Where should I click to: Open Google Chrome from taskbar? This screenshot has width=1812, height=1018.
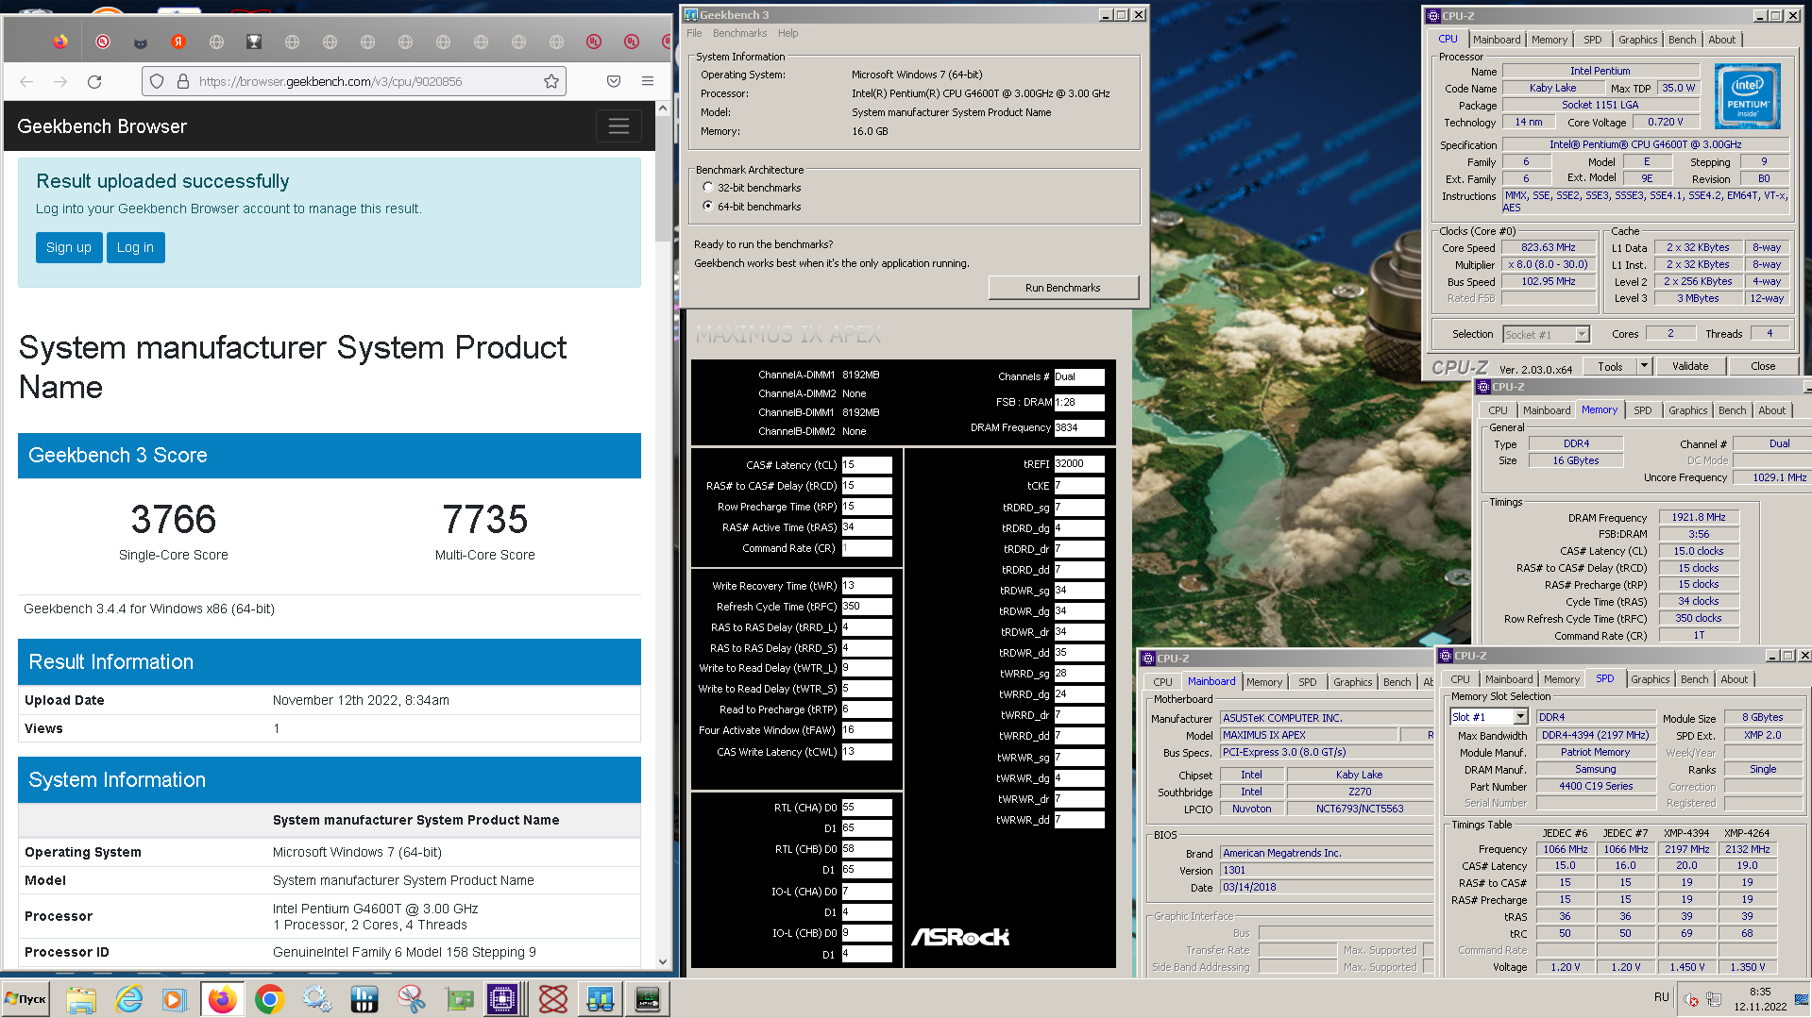tap(269, 999)
